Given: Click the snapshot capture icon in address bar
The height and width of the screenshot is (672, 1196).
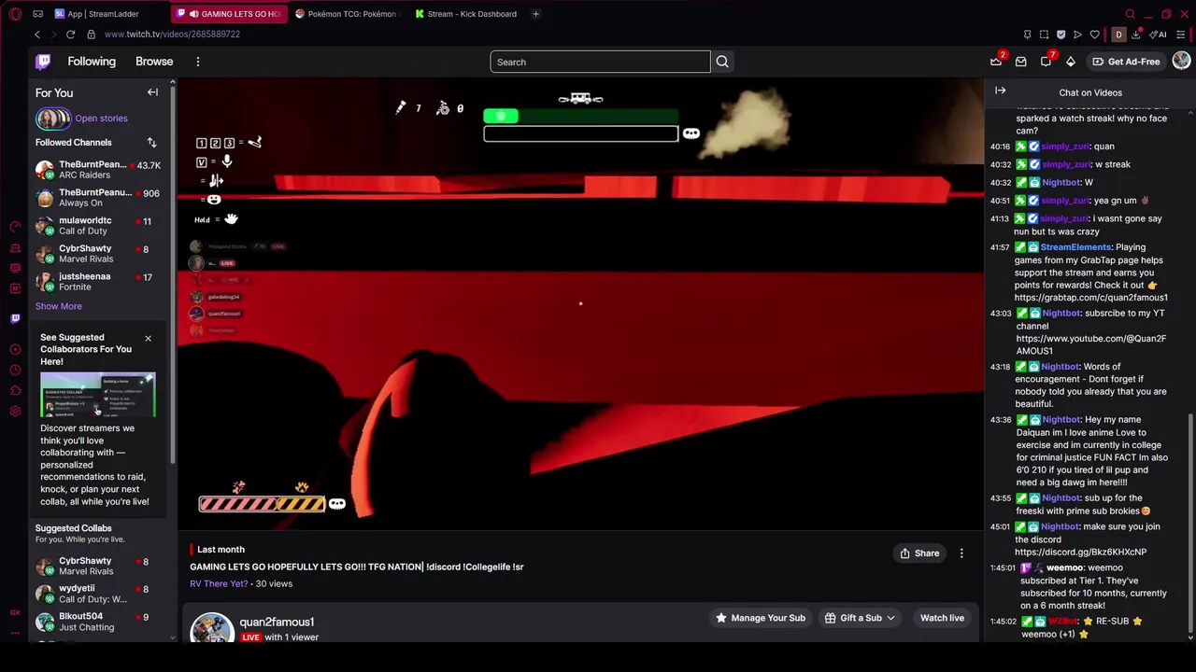Looking at the screenshot, I should 1044,35.
